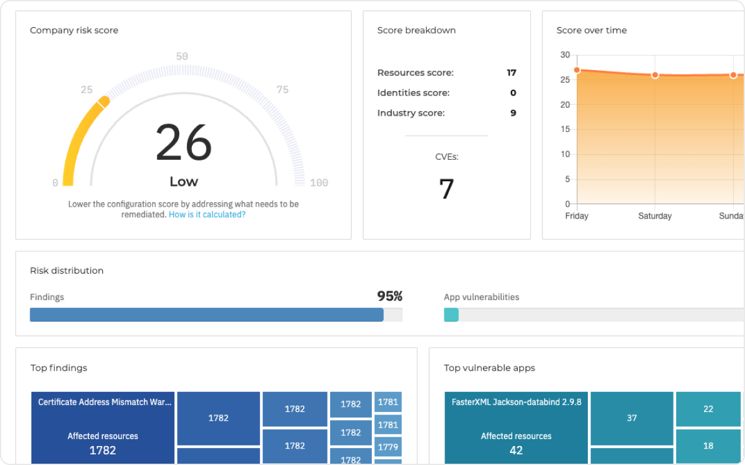Image resolution: width=745 pixels, height=465 pixels.
Task: Click the 1779 findings tile
Action: (388, 446)
